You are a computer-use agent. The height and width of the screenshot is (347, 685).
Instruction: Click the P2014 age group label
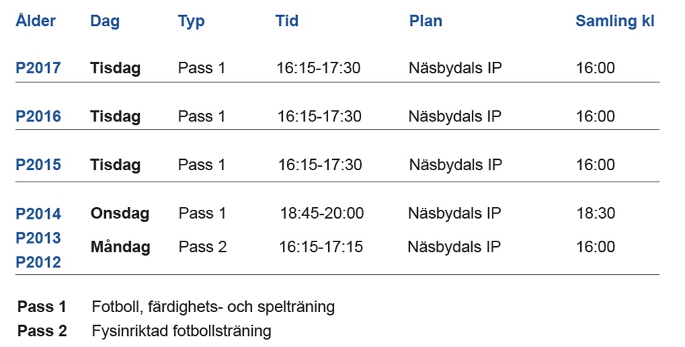click(x=38, y=214)
